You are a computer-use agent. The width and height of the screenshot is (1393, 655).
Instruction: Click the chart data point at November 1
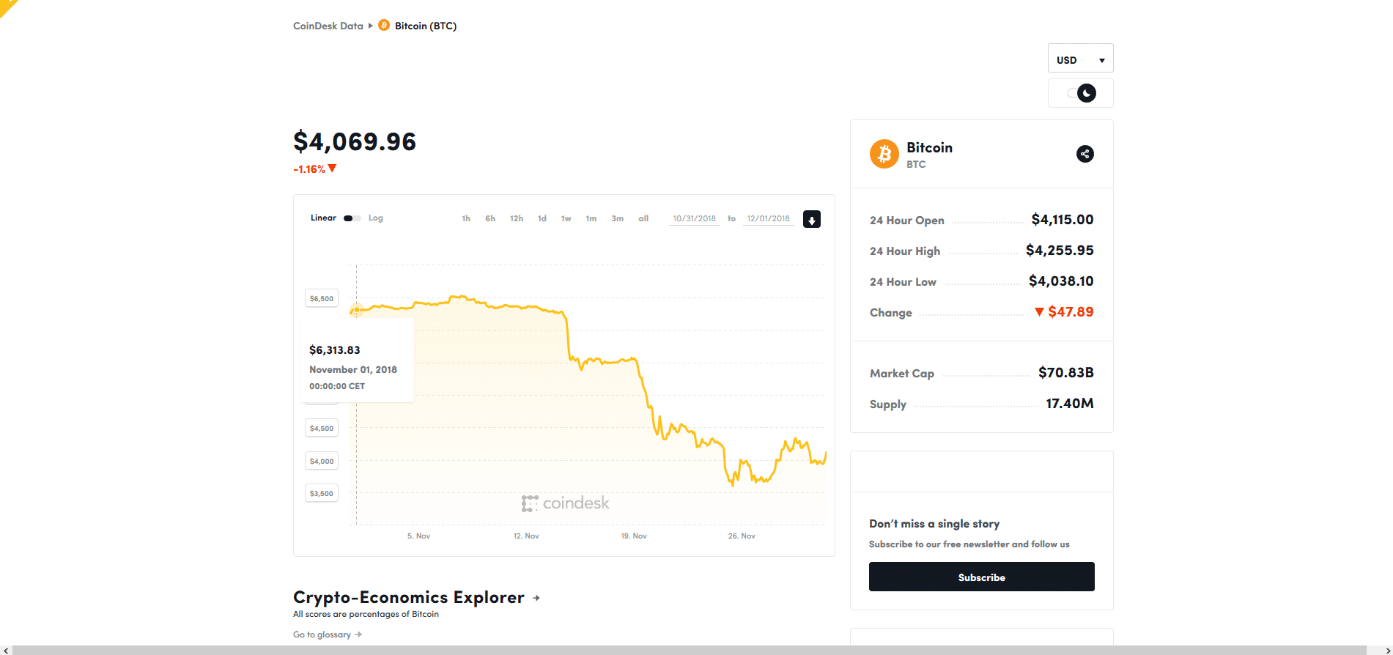click(x=356, y=310)
